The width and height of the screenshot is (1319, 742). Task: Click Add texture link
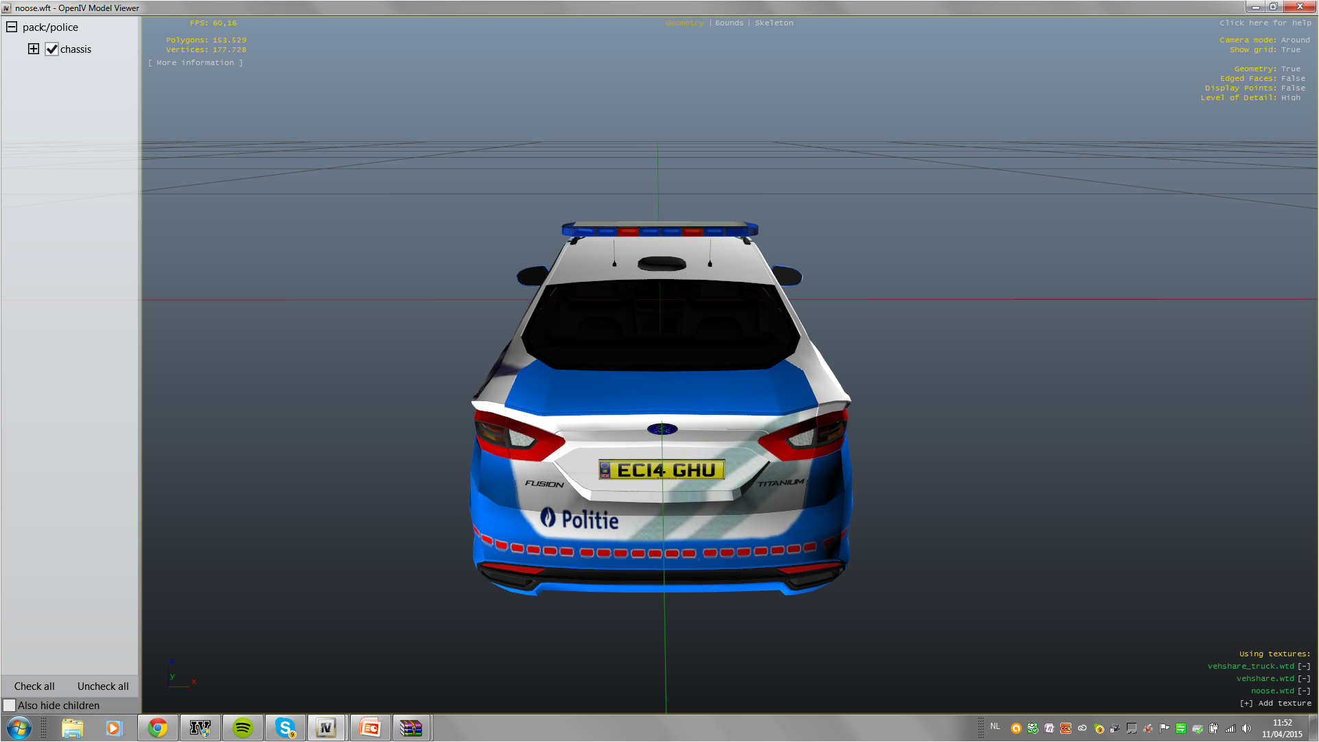[1276, 703]
